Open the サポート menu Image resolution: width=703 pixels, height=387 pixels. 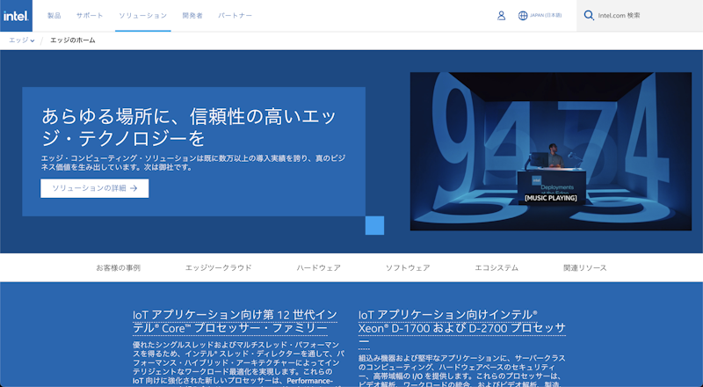(89, 16)
